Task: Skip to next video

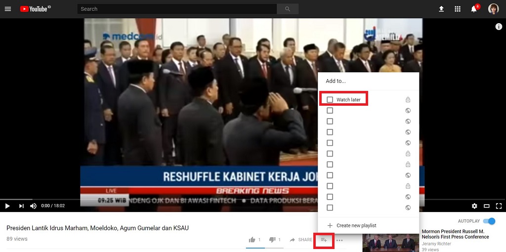Action: coord(21,206)
